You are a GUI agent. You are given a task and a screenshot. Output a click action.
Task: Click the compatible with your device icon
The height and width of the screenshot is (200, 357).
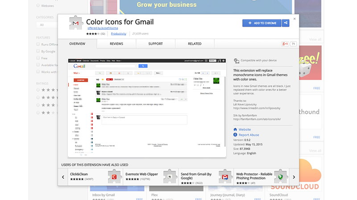pyautogui.click(x=237, y=61)
